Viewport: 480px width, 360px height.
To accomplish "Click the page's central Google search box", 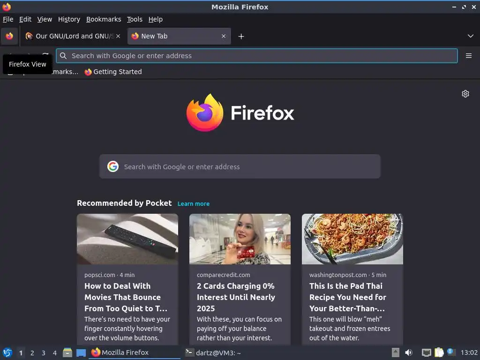I will click(x=240, y=166).
